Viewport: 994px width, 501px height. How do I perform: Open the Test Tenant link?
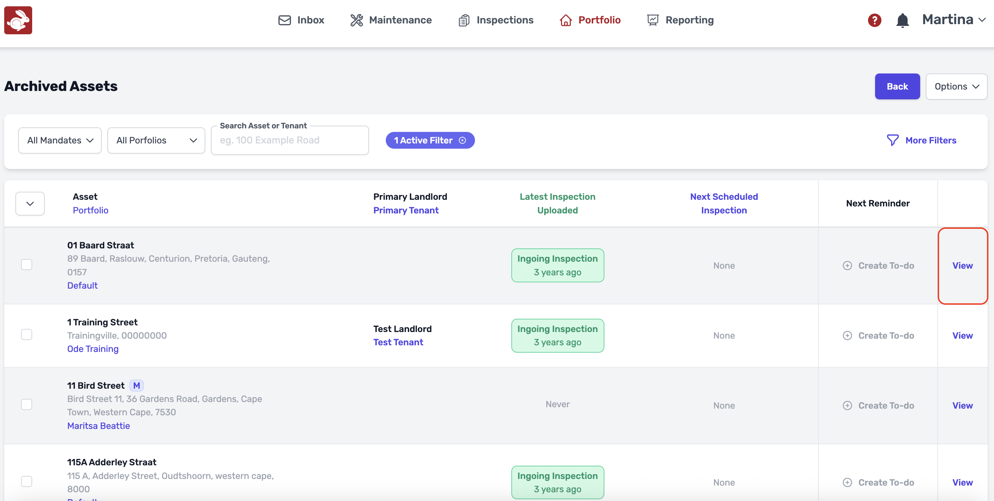pyautogui.click(x=398, y=342)
